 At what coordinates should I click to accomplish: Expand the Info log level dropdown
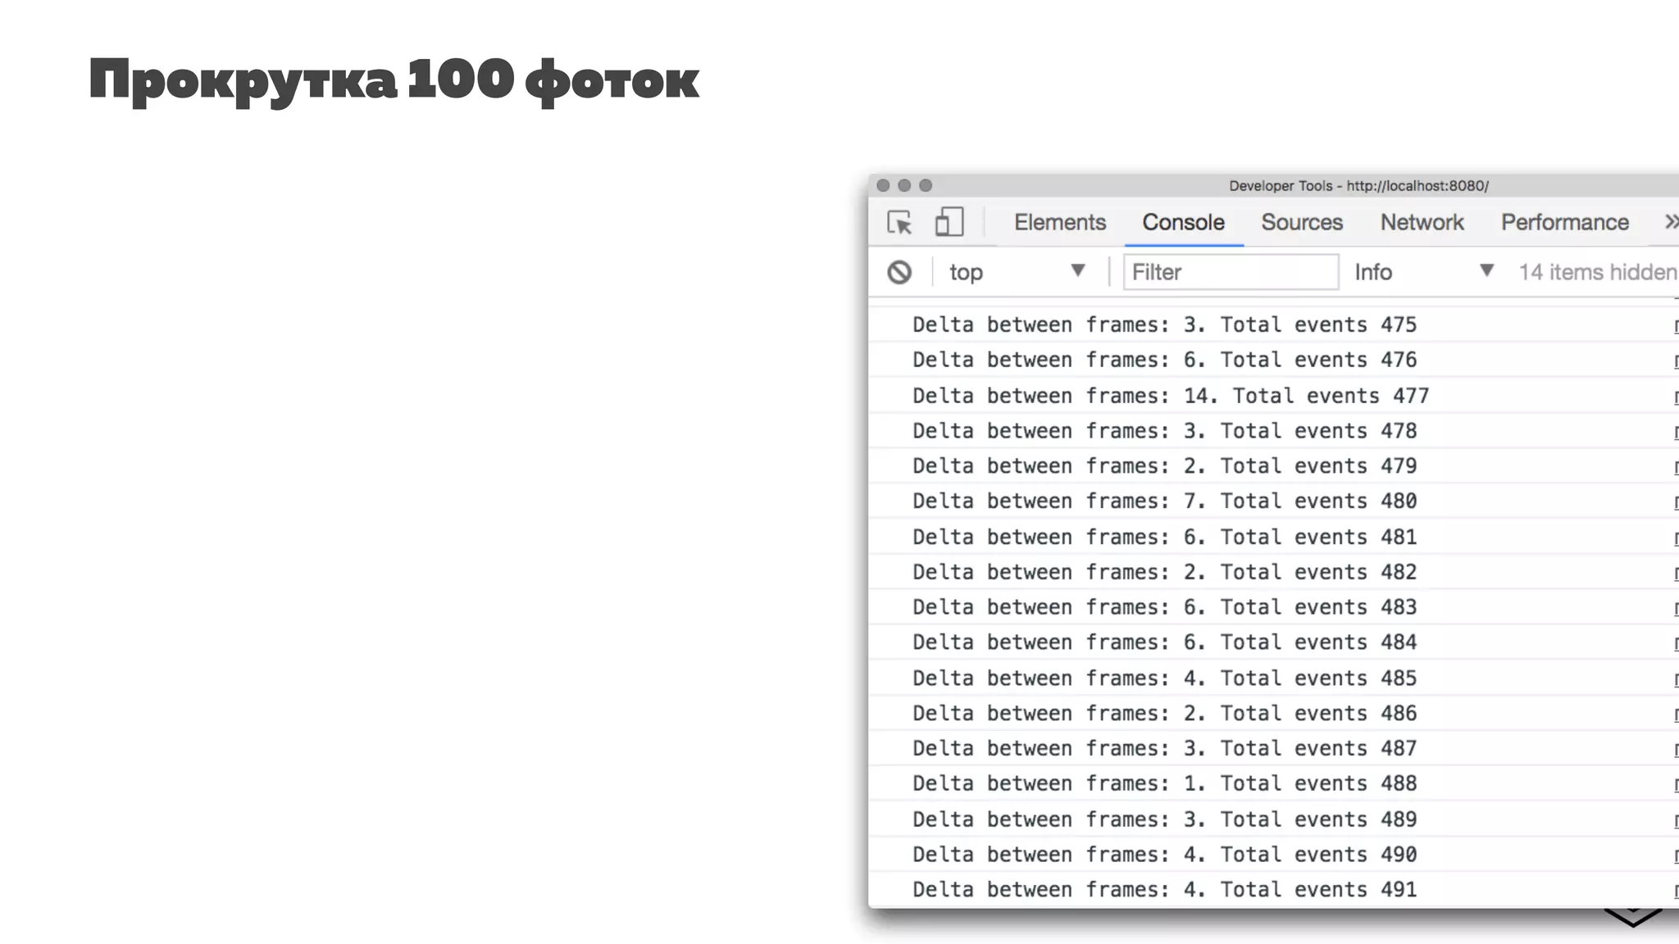tap(1423, 272)
